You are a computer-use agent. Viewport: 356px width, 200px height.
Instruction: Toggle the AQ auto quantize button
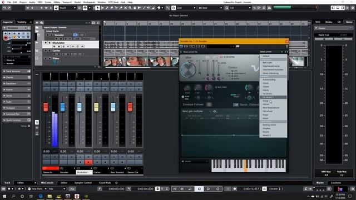pos(72,189)
